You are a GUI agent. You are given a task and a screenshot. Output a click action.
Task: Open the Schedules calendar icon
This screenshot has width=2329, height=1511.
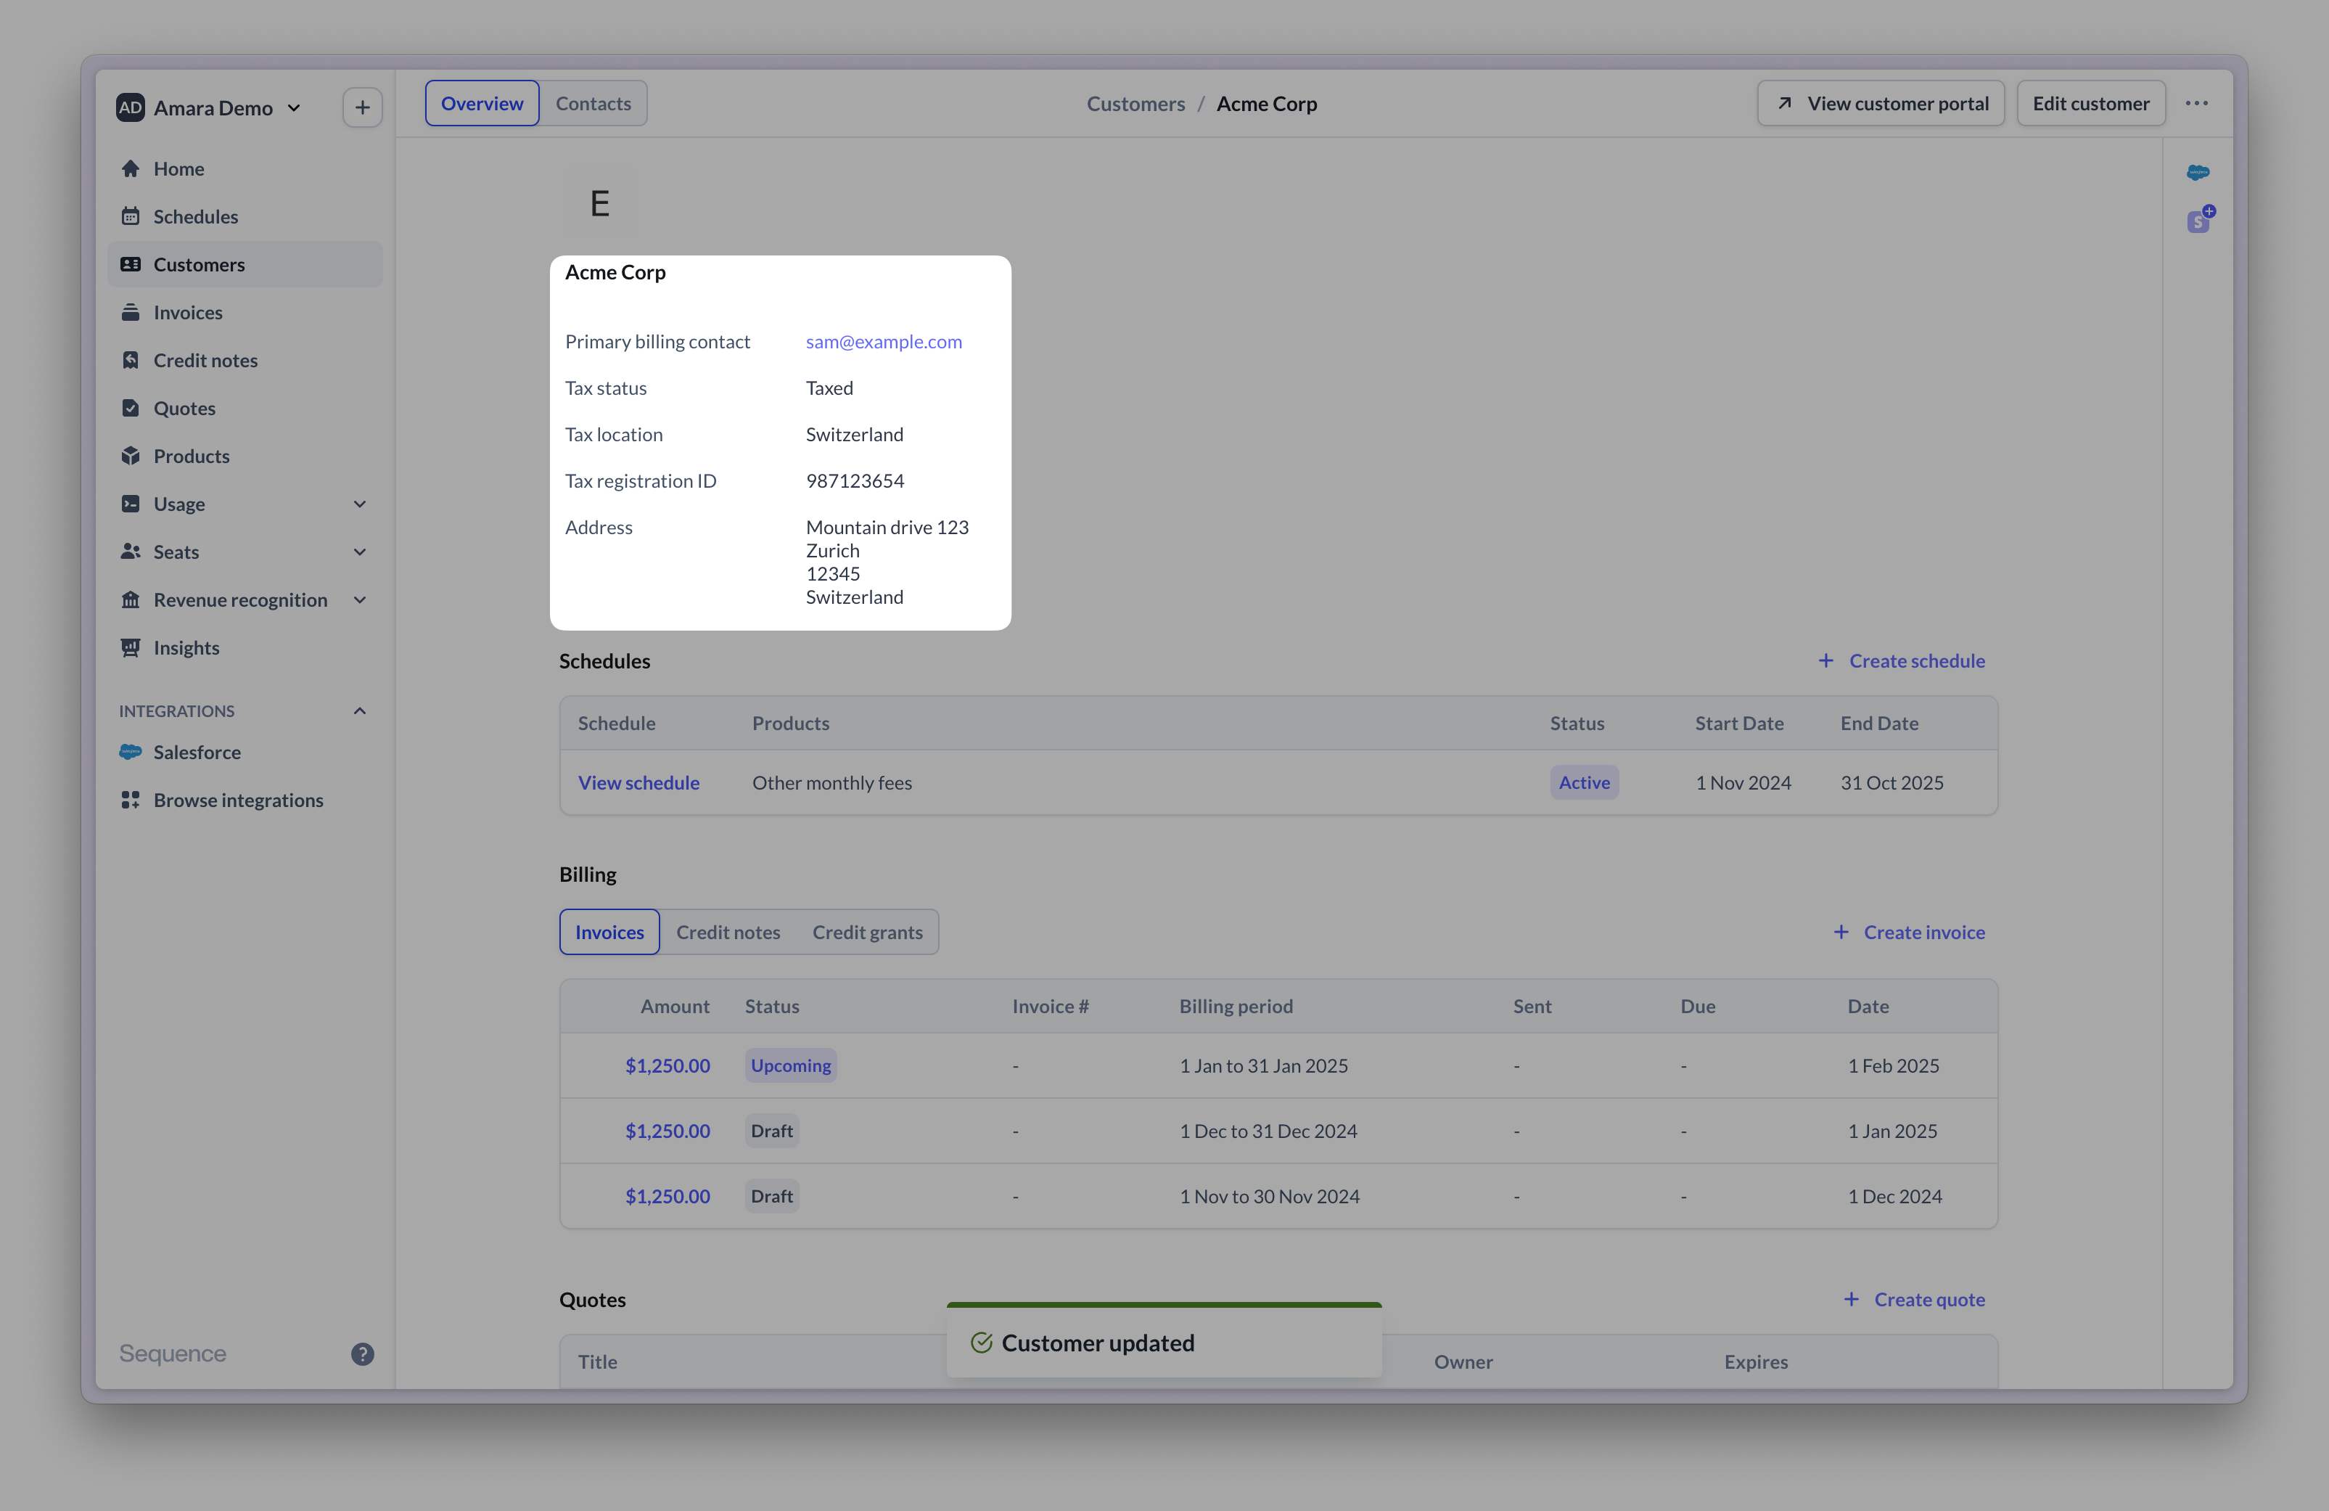130,216
